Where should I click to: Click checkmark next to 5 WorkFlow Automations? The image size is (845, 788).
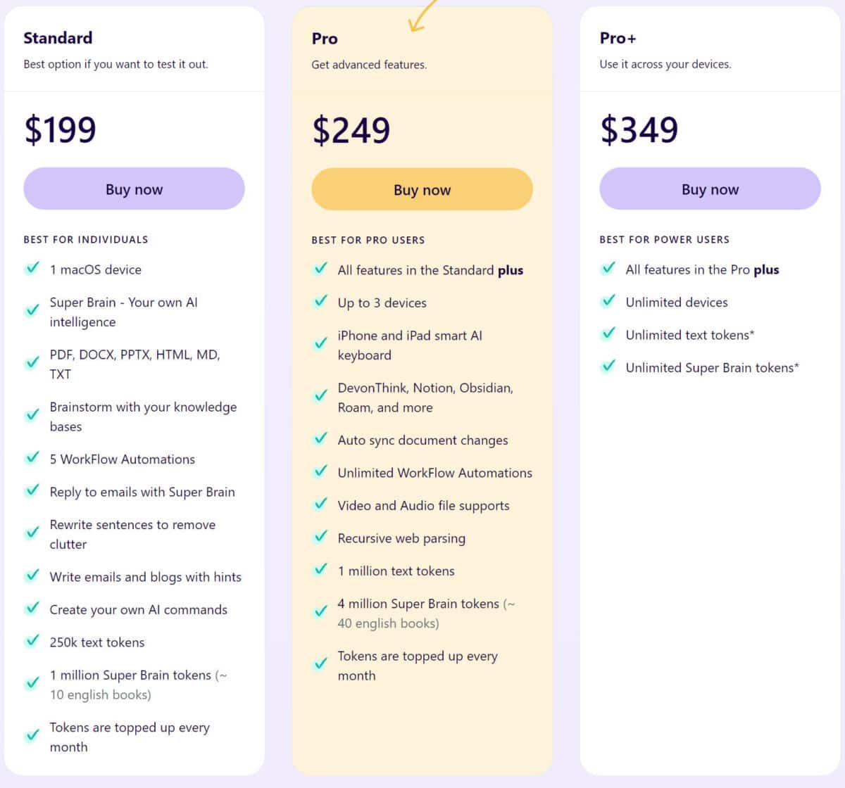click(32, 457)
